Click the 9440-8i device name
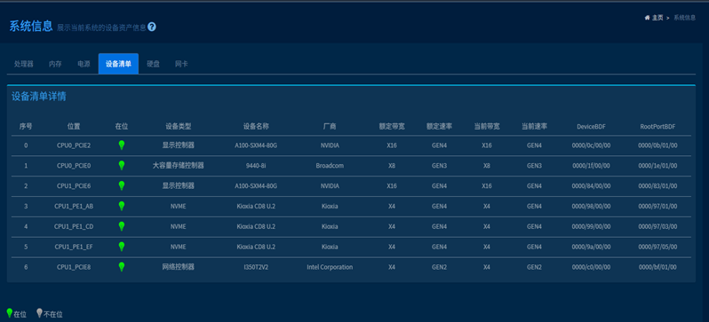Screen dimensions: 709x322 pos(256,166)
